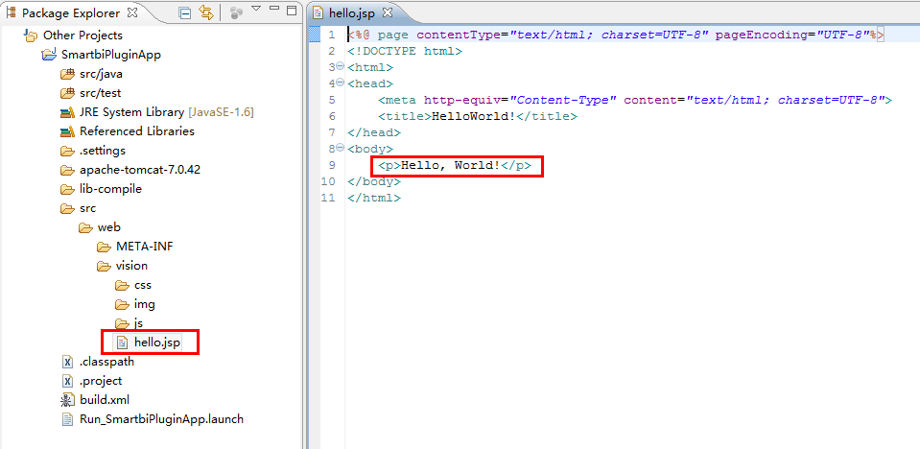Click the Collapse All icon in Package Explorer
Image resolution: width=920 pixels, height=449 pixels.
185,12
